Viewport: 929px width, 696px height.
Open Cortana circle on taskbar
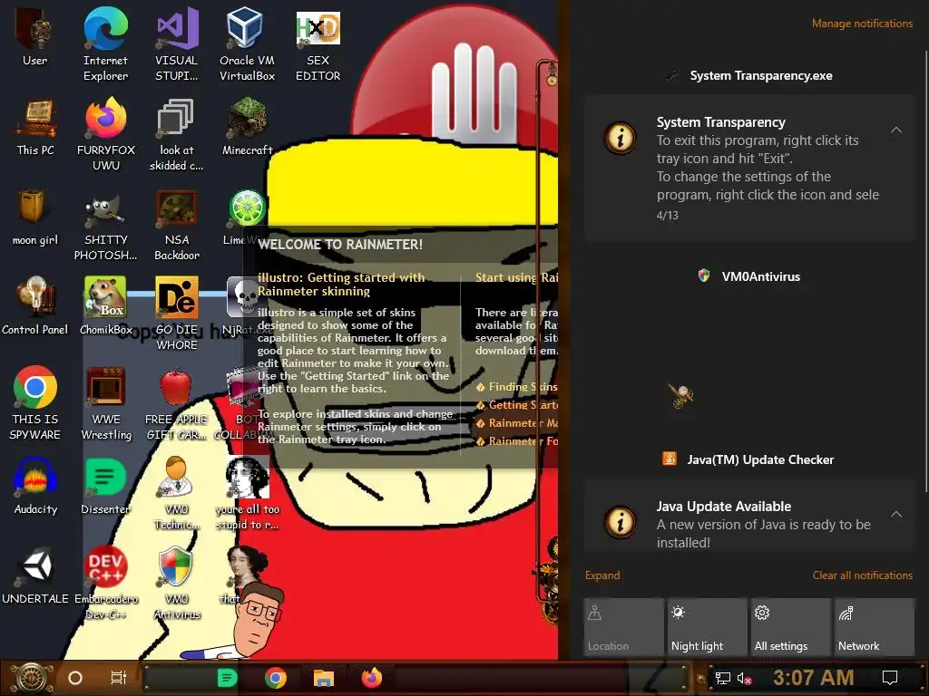coord(75,678)
